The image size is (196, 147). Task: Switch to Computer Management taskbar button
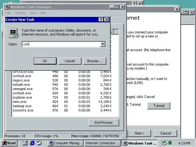[x=66, y=143]
